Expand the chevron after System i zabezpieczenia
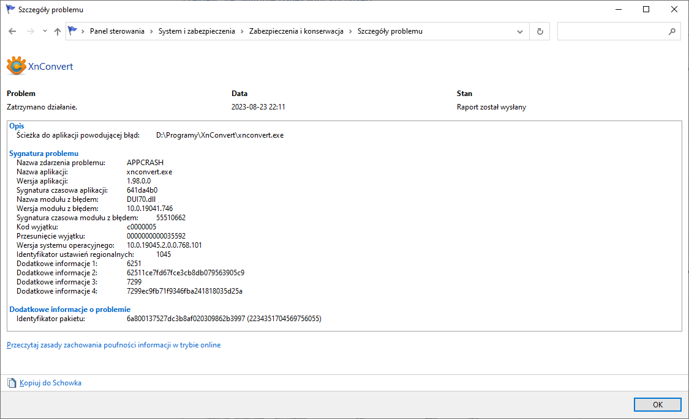Viewport: 689px width, 419px height. pos(242,31)
